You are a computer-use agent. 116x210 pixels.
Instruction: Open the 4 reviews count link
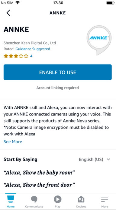click(31, 56)
